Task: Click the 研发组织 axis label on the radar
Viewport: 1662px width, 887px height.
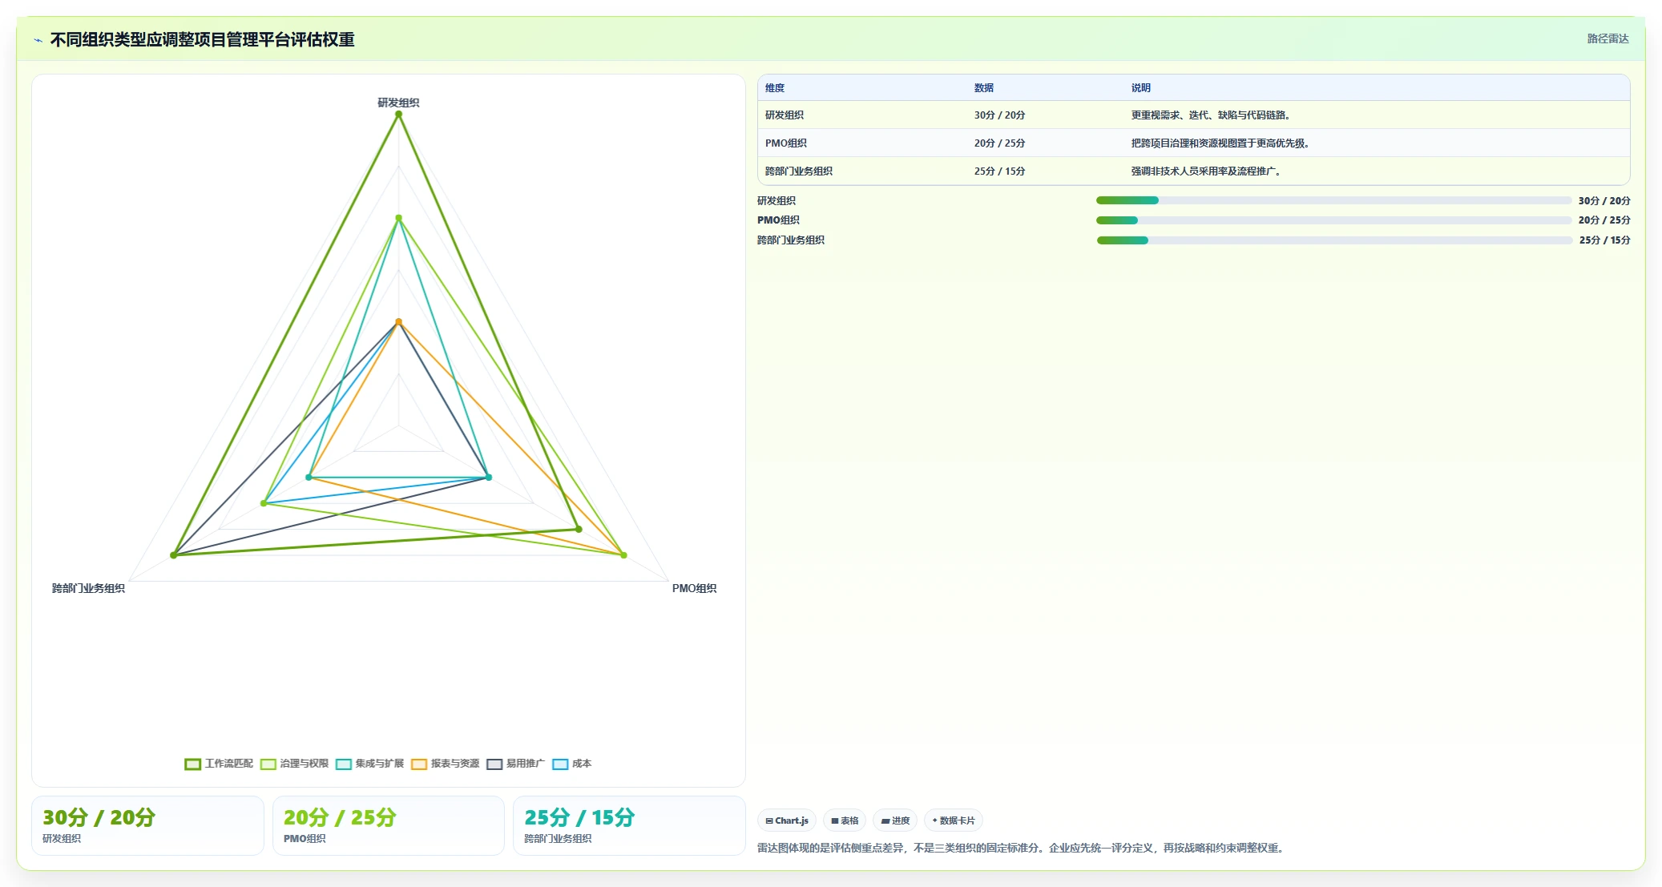Action: (398, 103)
